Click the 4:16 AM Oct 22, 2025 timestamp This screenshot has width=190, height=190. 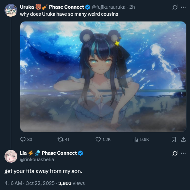[30, 183]
